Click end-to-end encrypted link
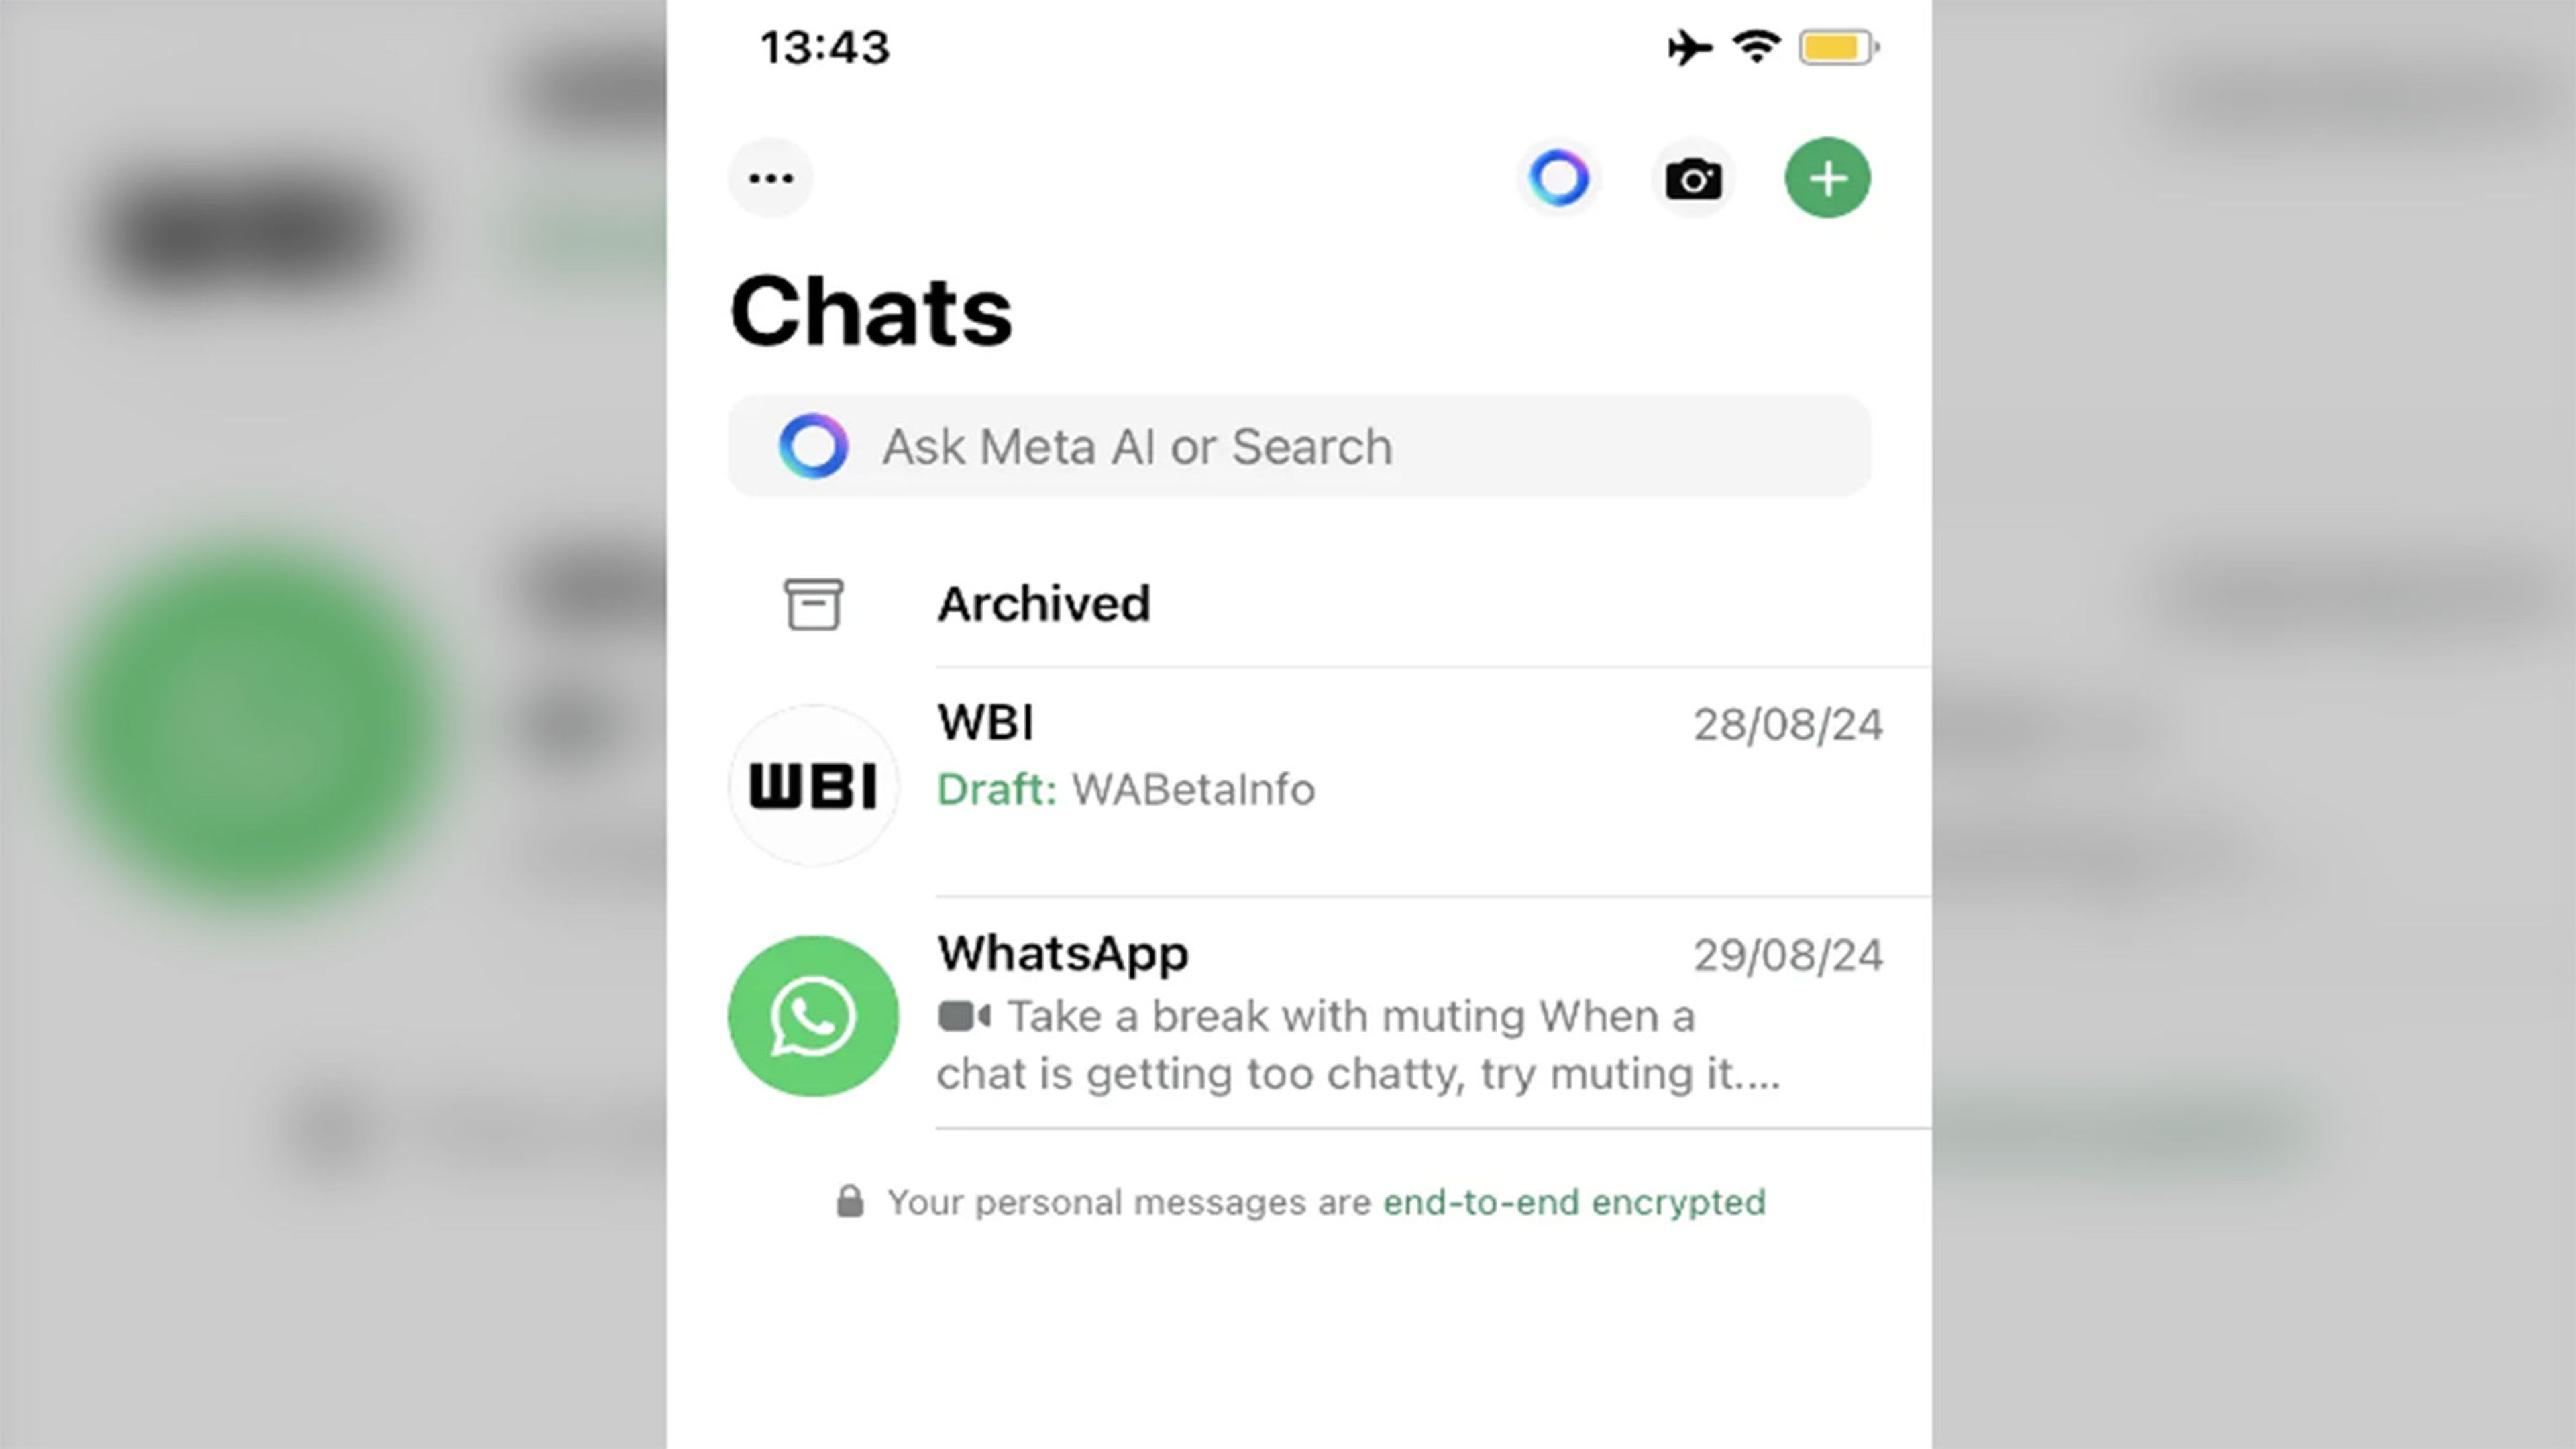 coord(1573,1201)
